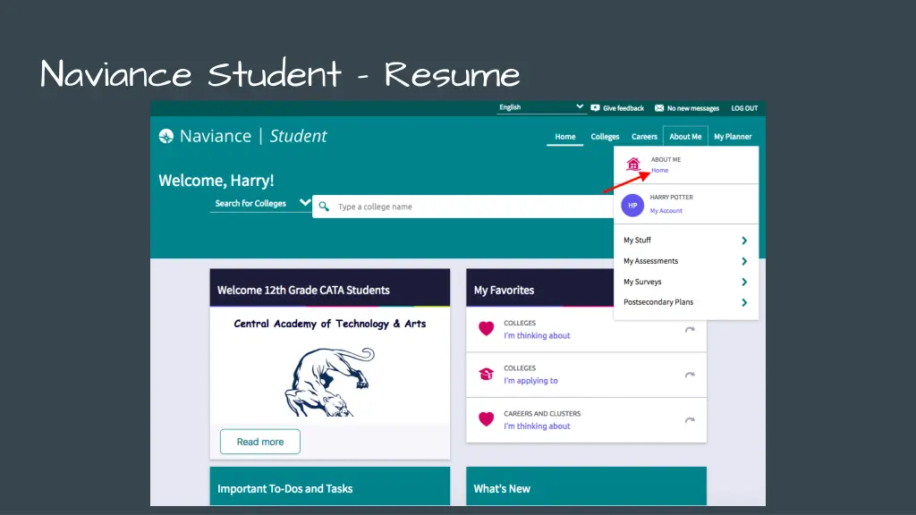Go to the Home navigation tab

(x=565, y=137)
